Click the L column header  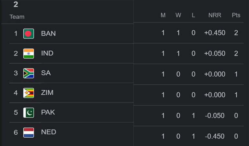pyautogui.click(x=193, y=16)
